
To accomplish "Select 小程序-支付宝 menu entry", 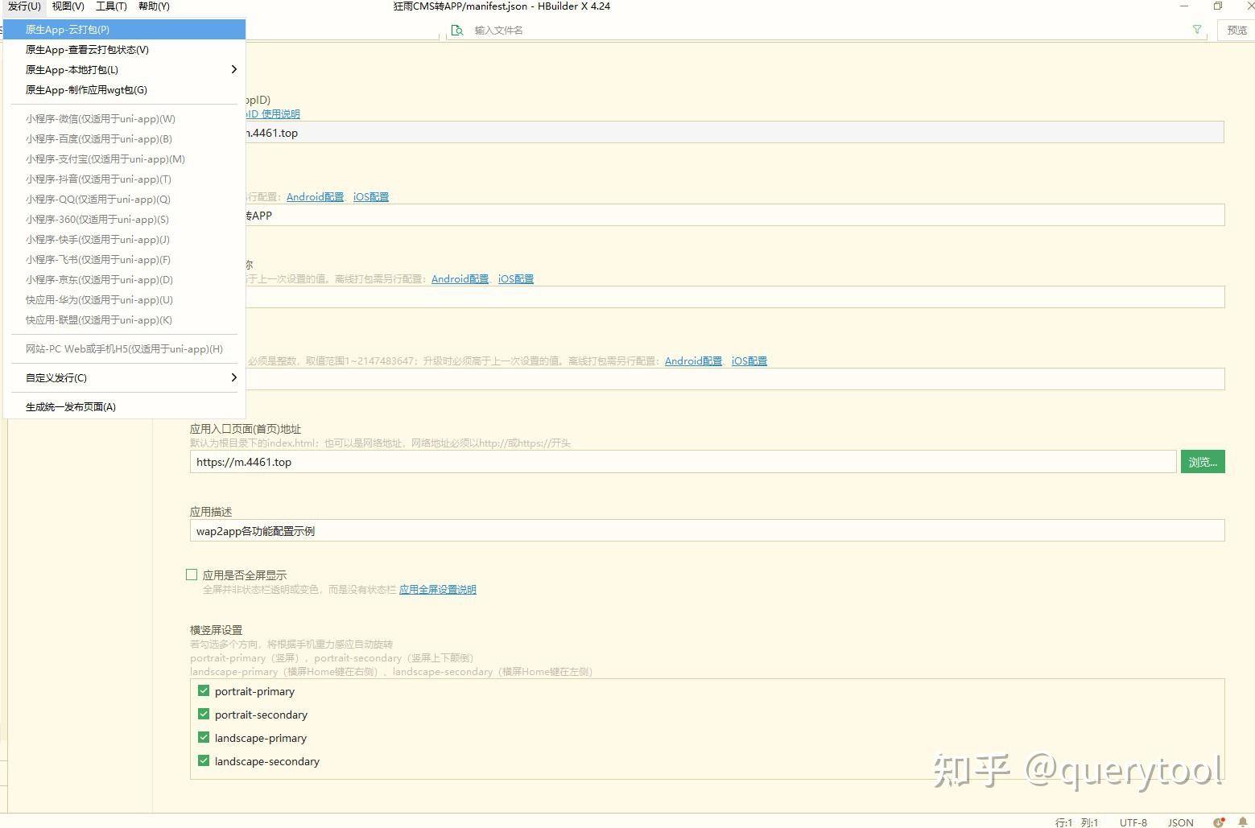I will click(125, 159).
